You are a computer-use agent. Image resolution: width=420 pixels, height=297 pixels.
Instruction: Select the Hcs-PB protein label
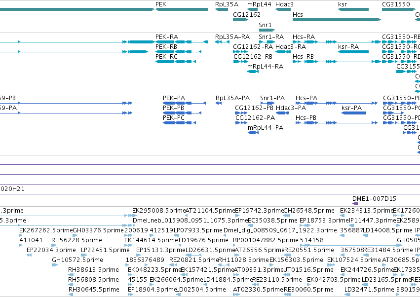tap(306, 118)
